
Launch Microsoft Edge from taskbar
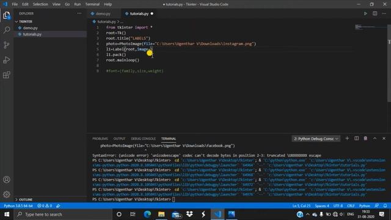pyautogui.click(x=147, y=215)
